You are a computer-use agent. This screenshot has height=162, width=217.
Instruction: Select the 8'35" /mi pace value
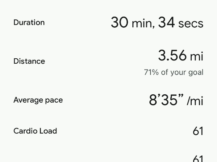(176, 100)
